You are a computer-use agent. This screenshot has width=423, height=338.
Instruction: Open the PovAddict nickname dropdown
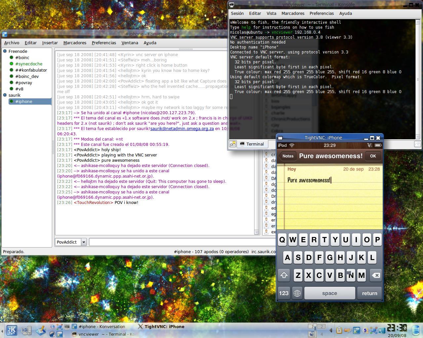click(84, 242)
